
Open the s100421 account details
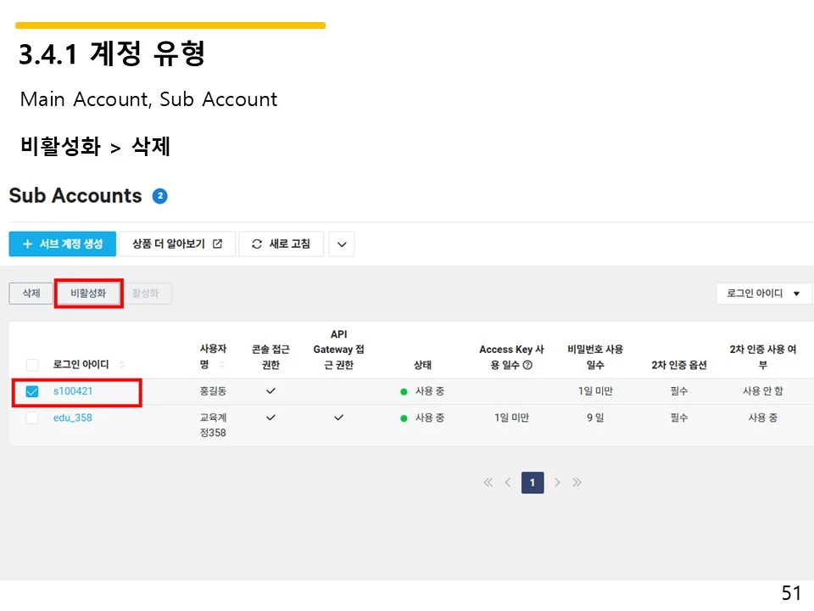click(x=71, y=392)
